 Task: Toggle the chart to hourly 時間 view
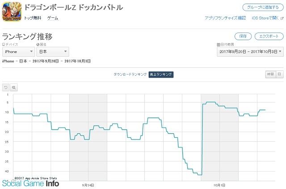coord(270,74)
